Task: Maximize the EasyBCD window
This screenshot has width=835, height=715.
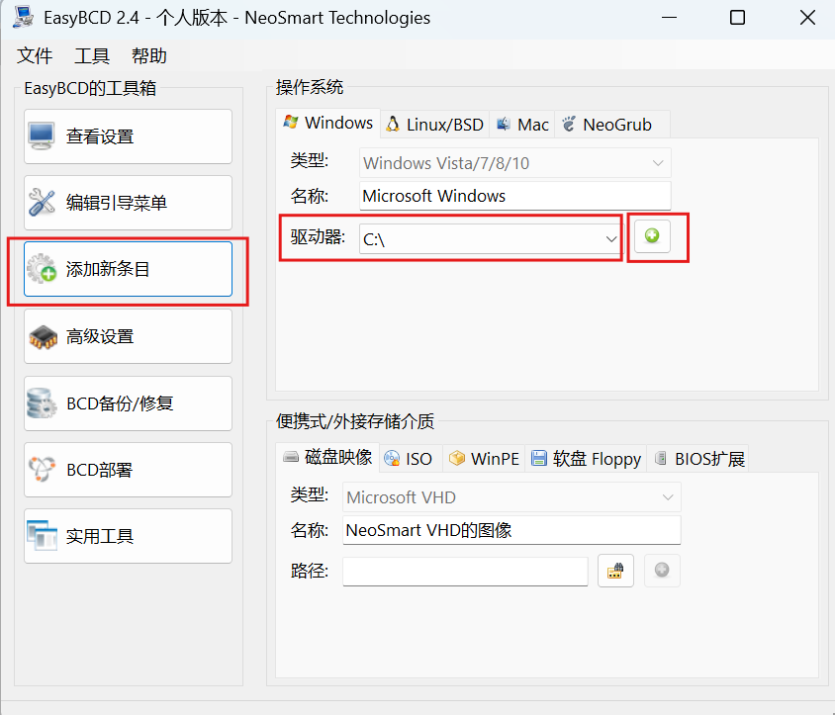Action: (737, 18)
